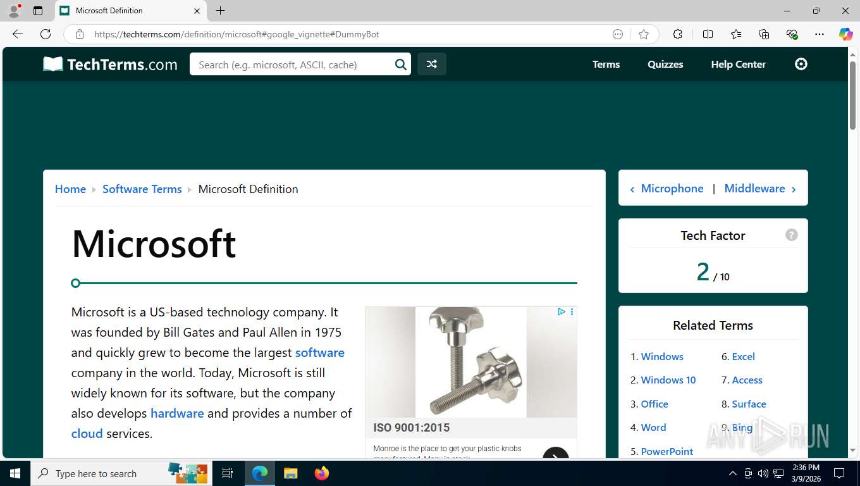Image resolution: width=860 pixels, height=486 pixels.
Task: Open the related term PowerPoint
Action: 667,451
